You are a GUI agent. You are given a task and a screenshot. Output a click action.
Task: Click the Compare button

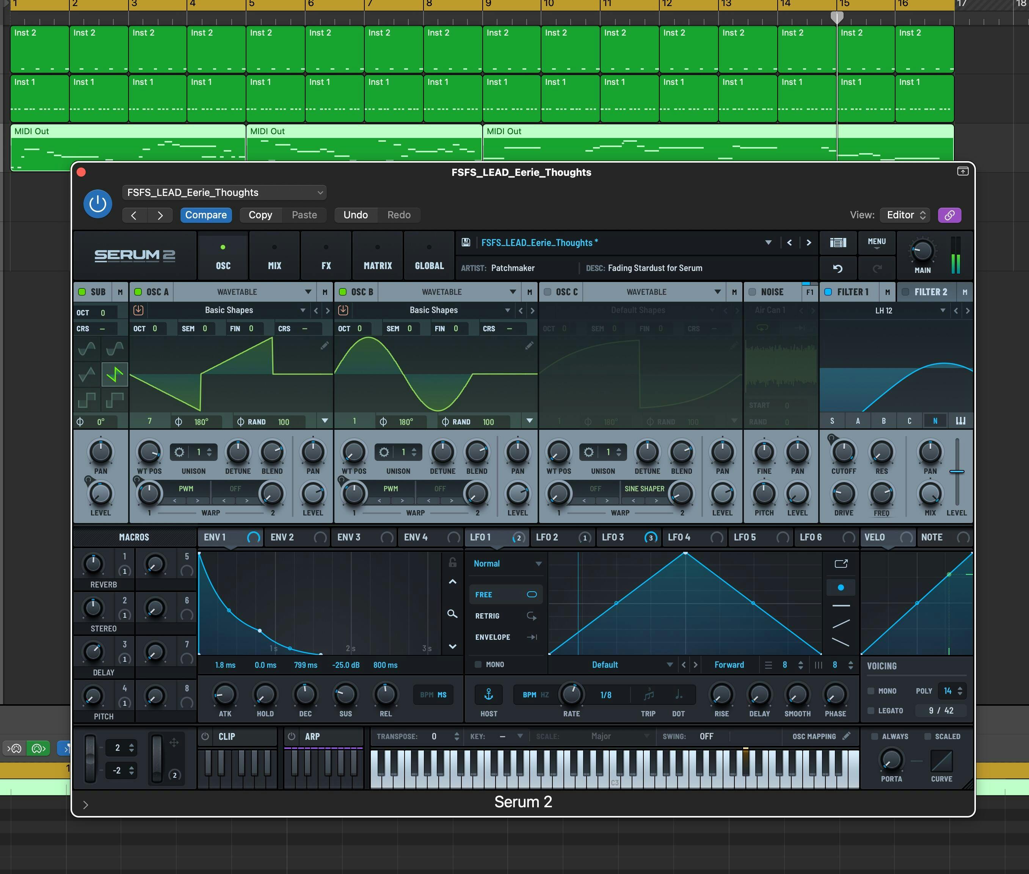tap(206, 215)
